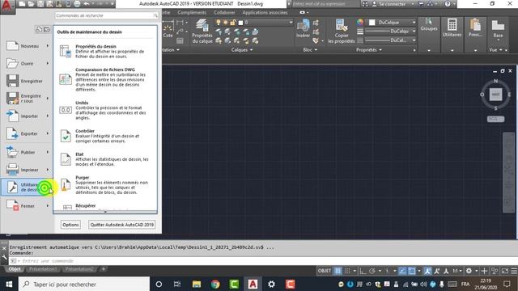This screenshot has height=291, width=518.
Task: Open the DuCalque lineweight dropdown
Action: coord(390,31)
